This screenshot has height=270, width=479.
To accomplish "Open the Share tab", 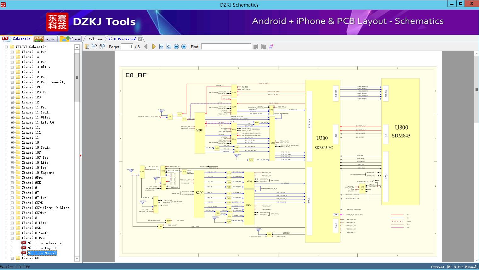I will click(x=70, y=39).
